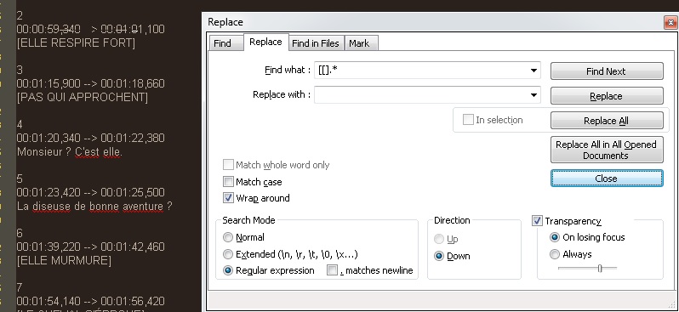Click the Close button in dialog
Screen dimensions: 679x312
click(606, 179)
